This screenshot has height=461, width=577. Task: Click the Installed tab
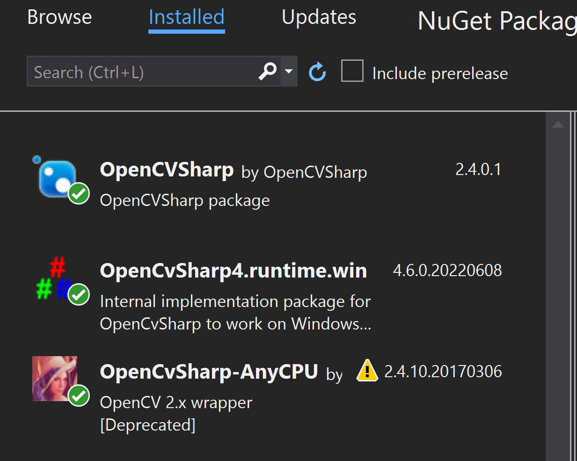[186, 17]
